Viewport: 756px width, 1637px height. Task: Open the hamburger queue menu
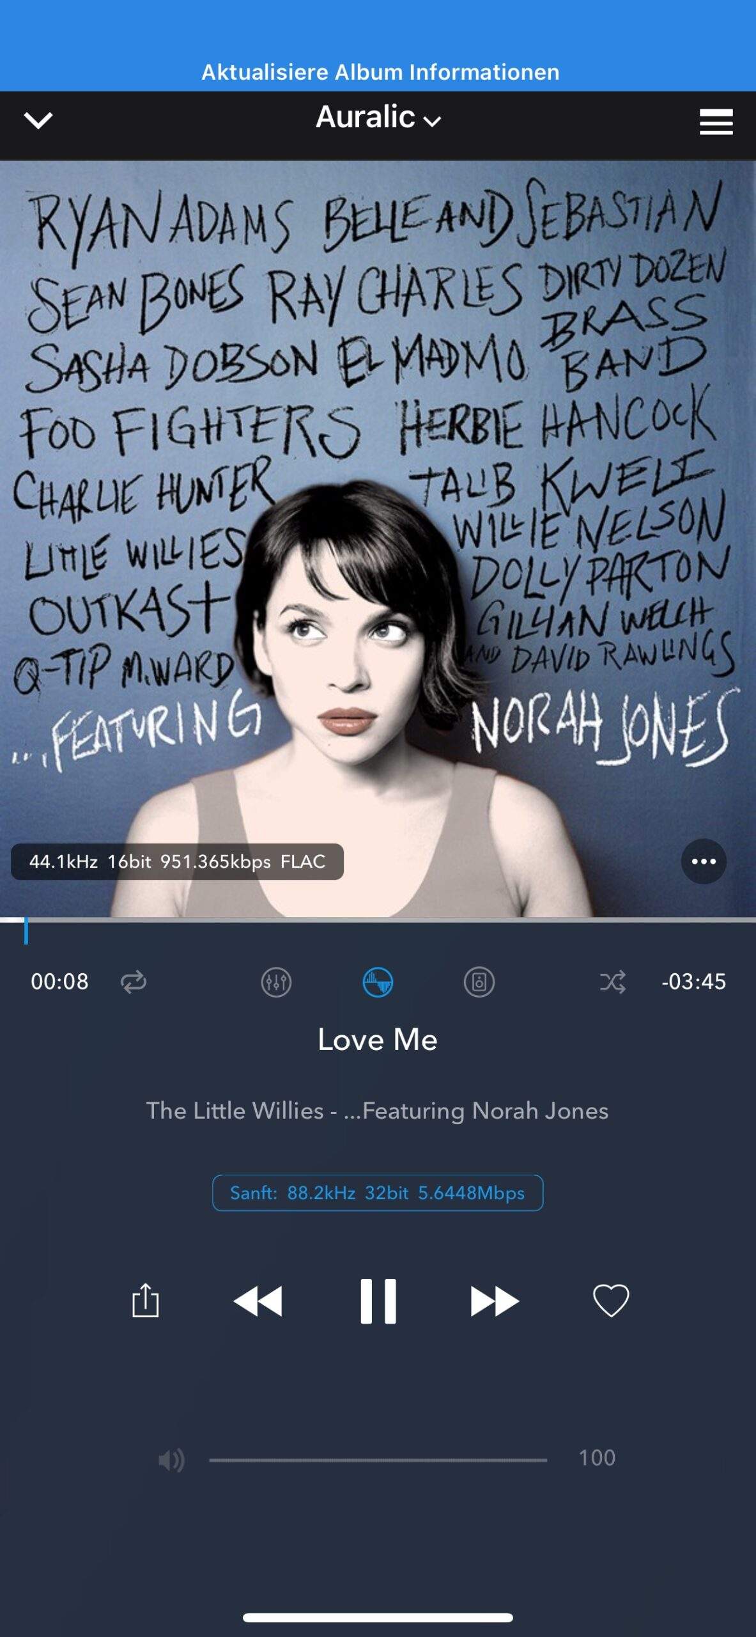click(716, 121)
